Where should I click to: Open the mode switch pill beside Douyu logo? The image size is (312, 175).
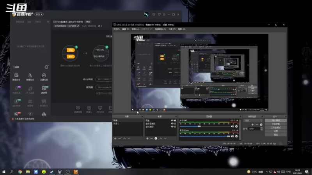coord(39,14)
